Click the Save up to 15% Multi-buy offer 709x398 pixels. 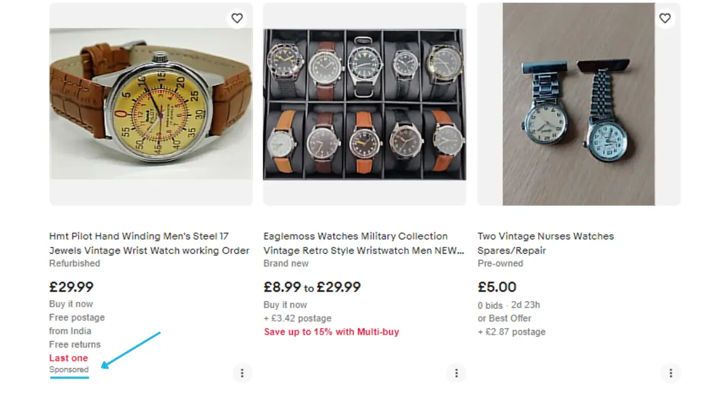click(331, 332)
